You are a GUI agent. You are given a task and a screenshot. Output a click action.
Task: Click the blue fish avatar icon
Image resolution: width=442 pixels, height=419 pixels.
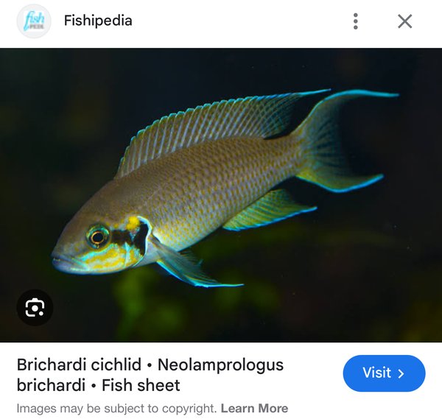pyautogui.click(x=34, y=21)
